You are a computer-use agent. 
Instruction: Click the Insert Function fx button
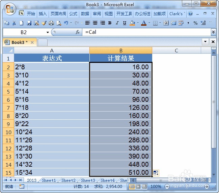(78, 32)
